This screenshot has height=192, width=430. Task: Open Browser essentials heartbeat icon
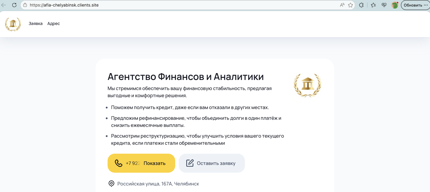click(x=384, y=5)
